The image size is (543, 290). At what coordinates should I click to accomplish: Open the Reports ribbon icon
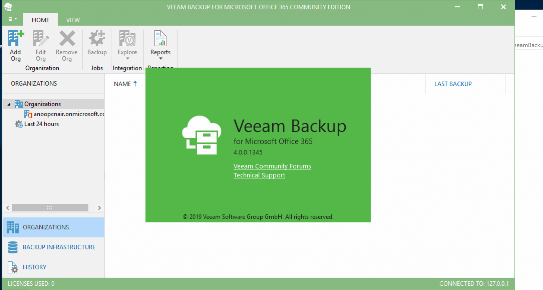pyautogui.click(x=160, y=38)
